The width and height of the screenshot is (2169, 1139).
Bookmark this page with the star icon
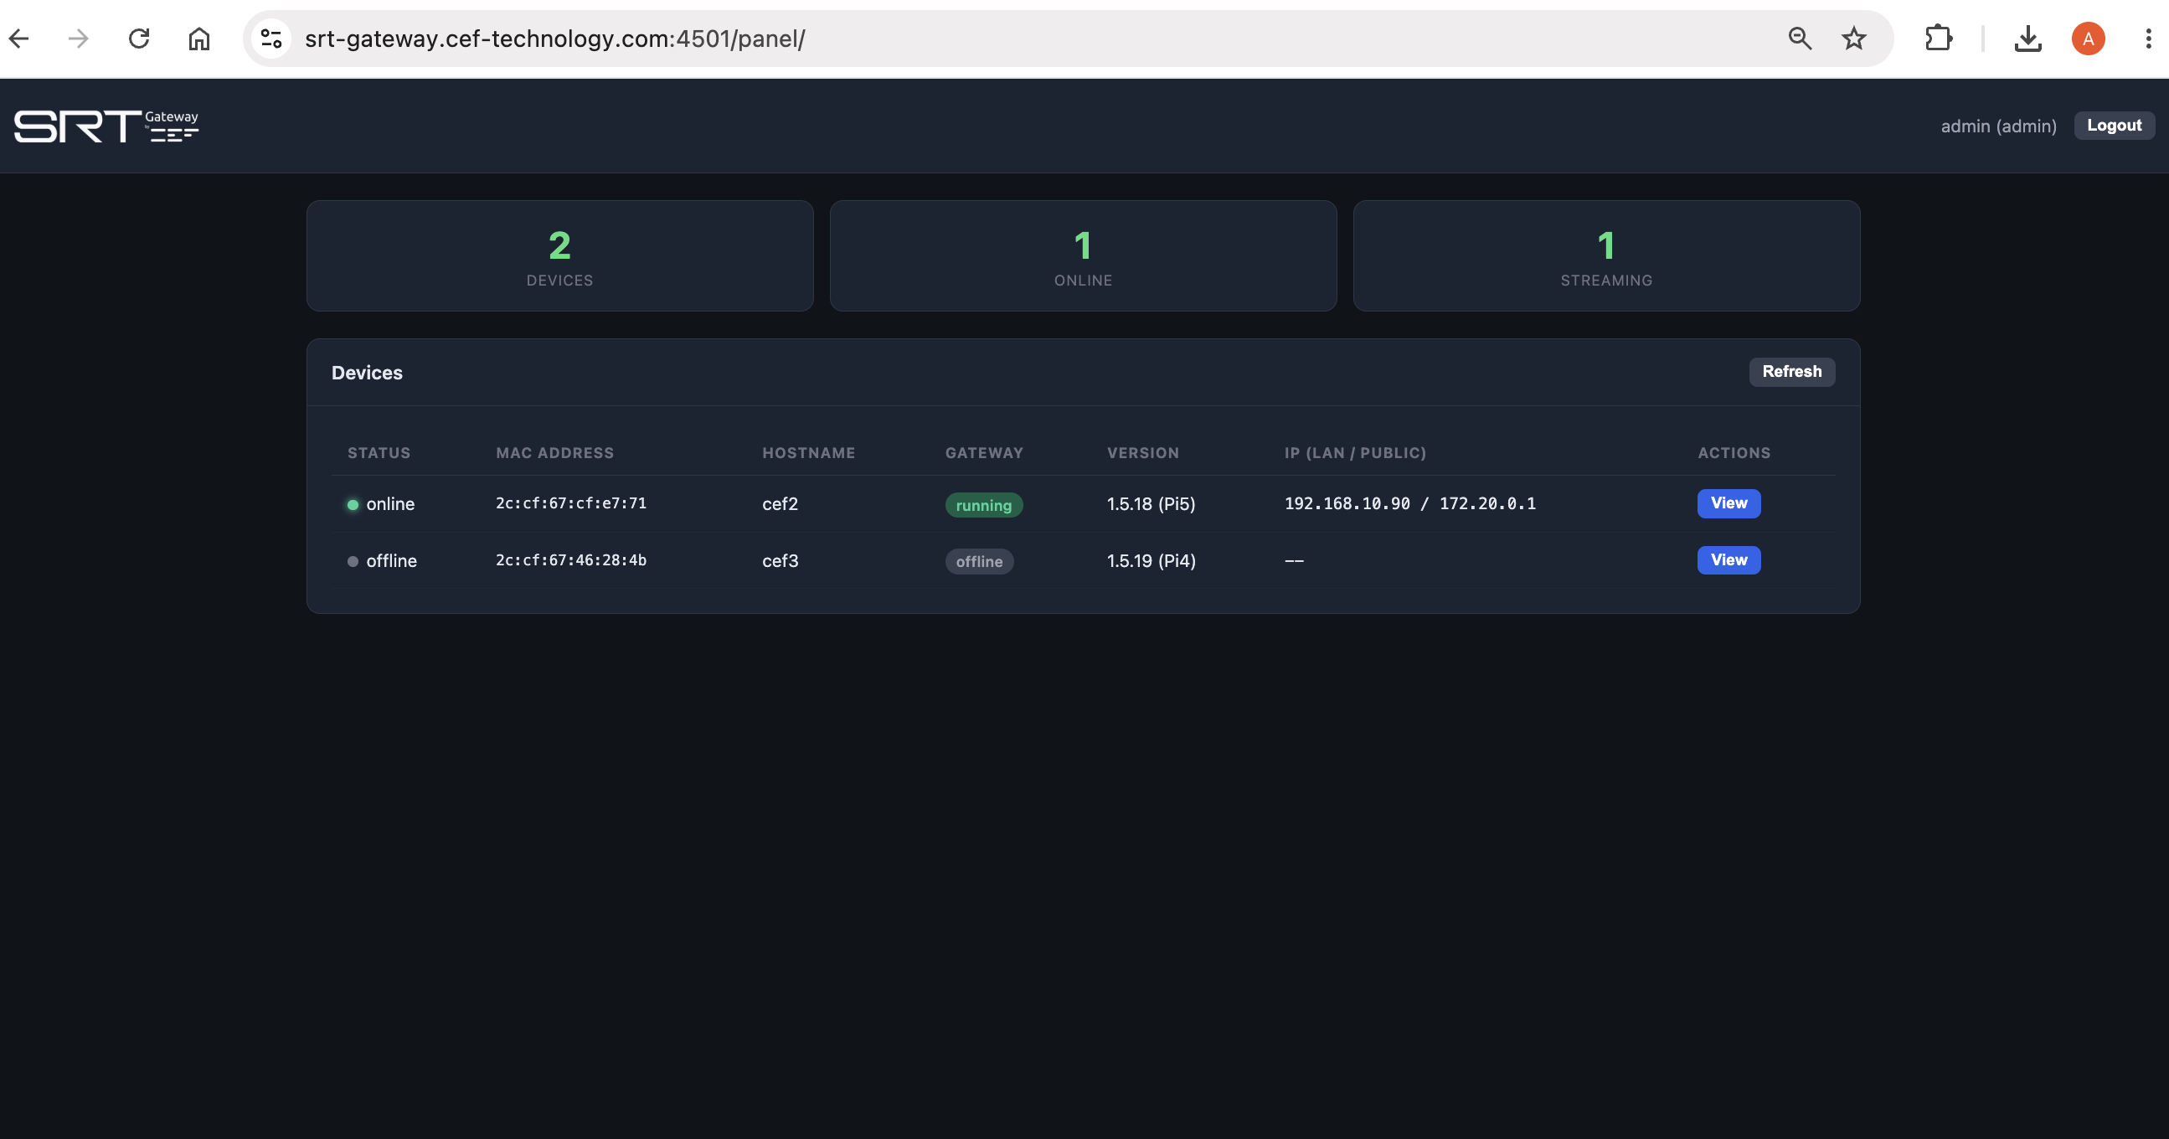[x=1853, y=39]
